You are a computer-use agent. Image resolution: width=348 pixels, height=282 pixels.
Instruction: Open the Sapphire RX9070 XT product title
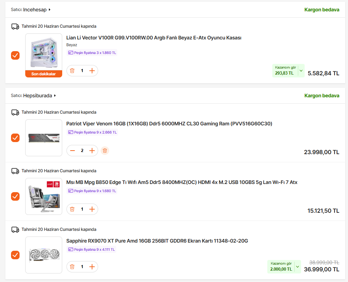[157, 241]
